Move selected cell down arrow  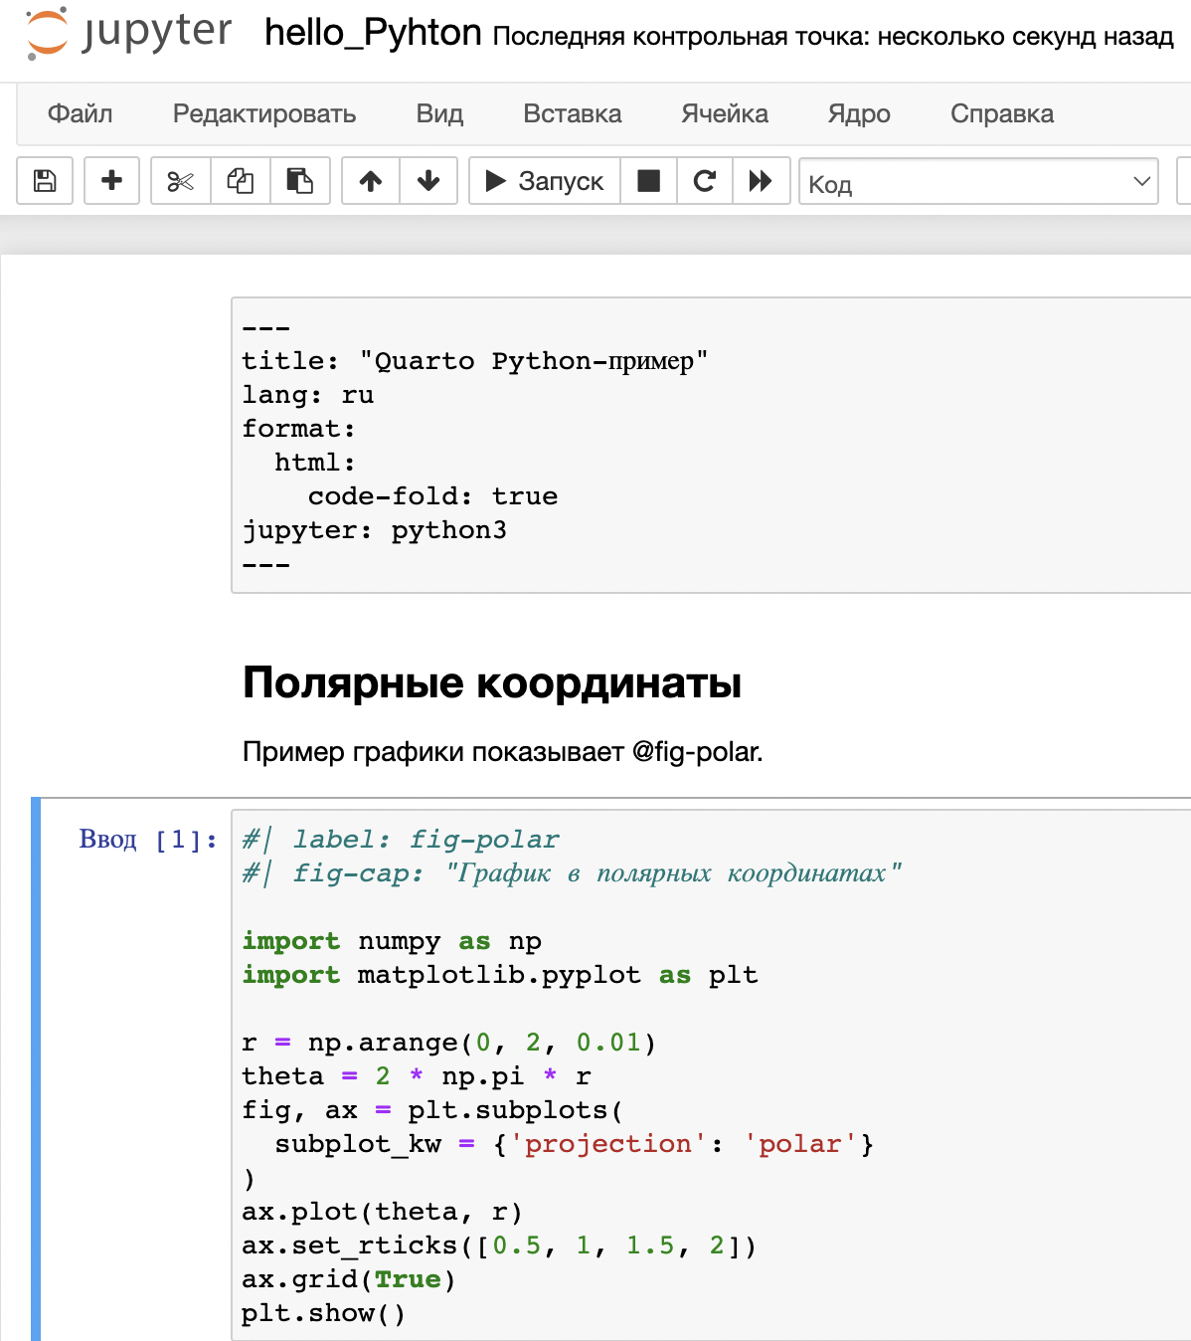coord(428,181)
